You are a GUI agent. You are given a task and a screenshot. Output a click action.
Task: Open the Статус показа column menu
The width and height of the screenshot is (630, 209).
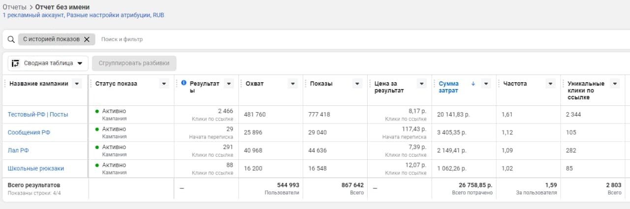pos(164,84)
